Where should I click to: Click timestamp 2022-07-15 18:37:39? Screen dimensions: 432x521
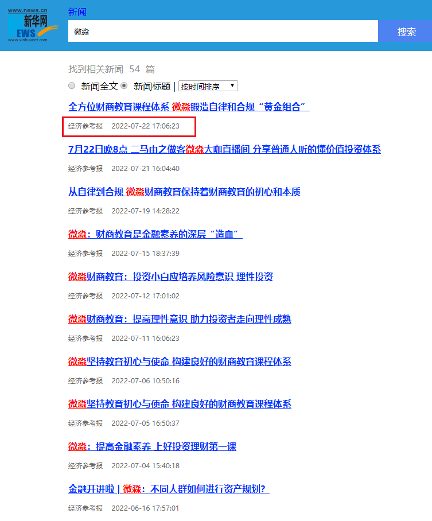coord(145,254)
